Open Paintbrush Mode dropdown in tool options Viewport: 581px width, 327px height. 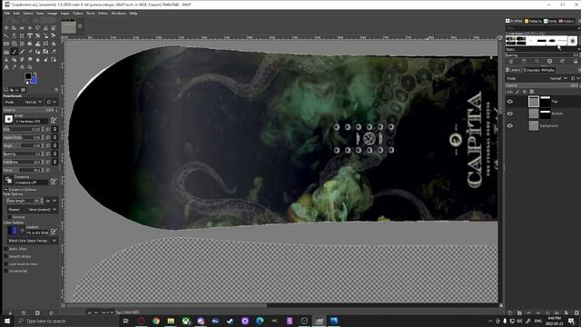click(x=25, y=102)
